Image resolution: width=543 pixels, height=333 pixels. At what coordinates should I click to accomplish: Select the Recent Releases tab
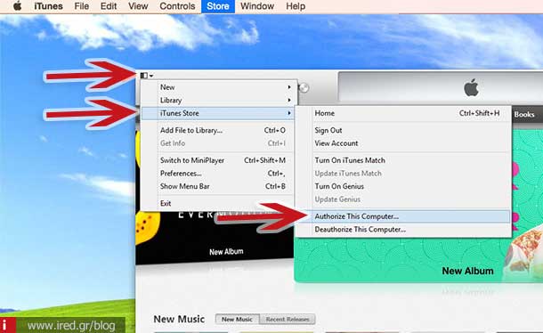pos(288,319)
